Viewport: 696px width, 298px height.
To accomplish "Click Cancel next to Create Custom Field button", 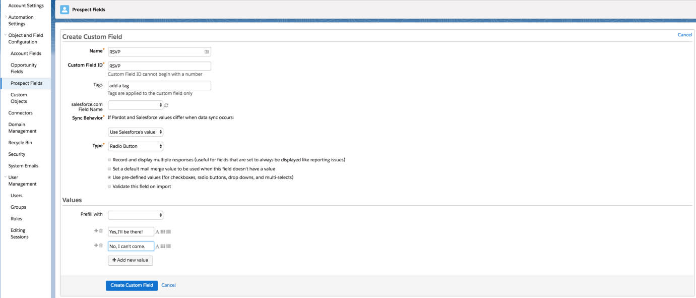I will pos(168,285).
